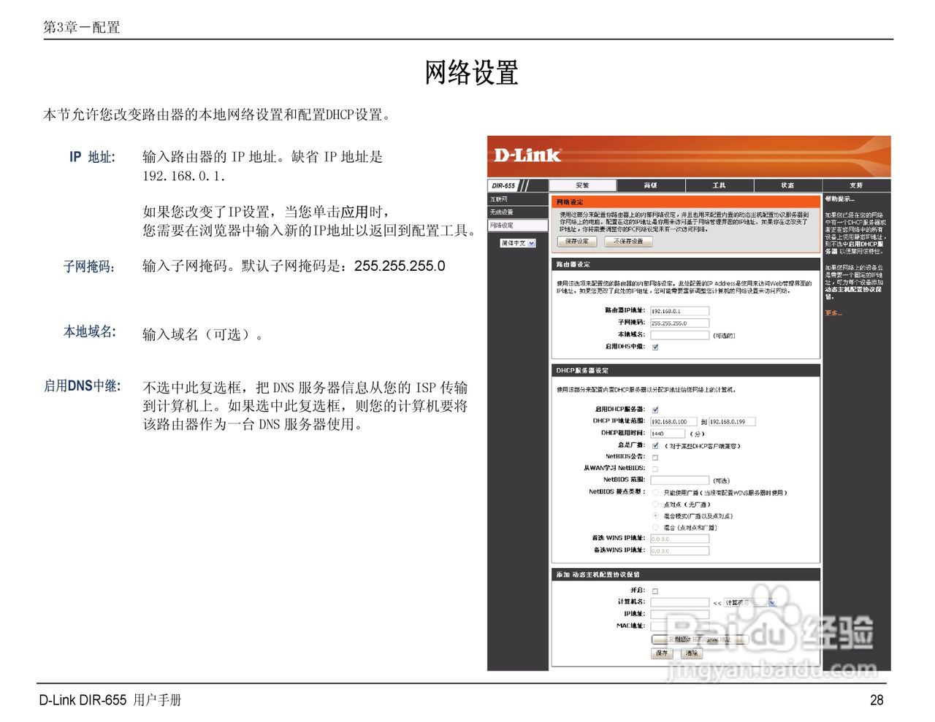This screenshot has height=722, width=935.
Task: Click the footer text D-Link DIR-655 用户手册
Action: pyautogui.click(x=110, y=700)
